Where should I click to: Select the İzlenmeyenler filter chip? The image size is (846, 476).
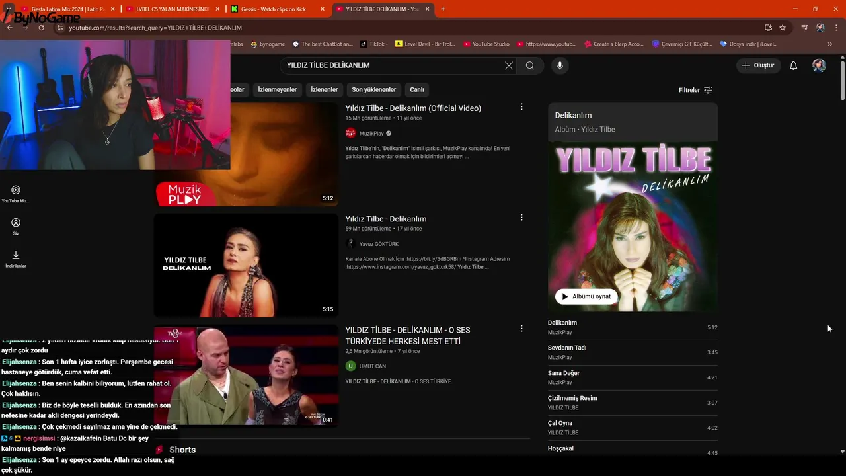click(278, 89)
